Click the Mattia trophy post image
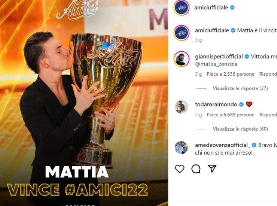The width and height of the screenshot is (277, 206). (84, 103)
